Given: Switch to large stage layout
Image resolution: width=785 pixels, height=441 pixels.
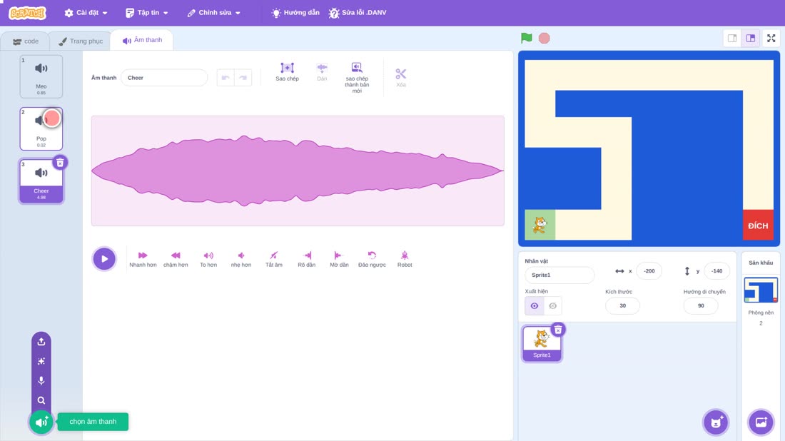Looking at the screenshot, I should 751,38.
